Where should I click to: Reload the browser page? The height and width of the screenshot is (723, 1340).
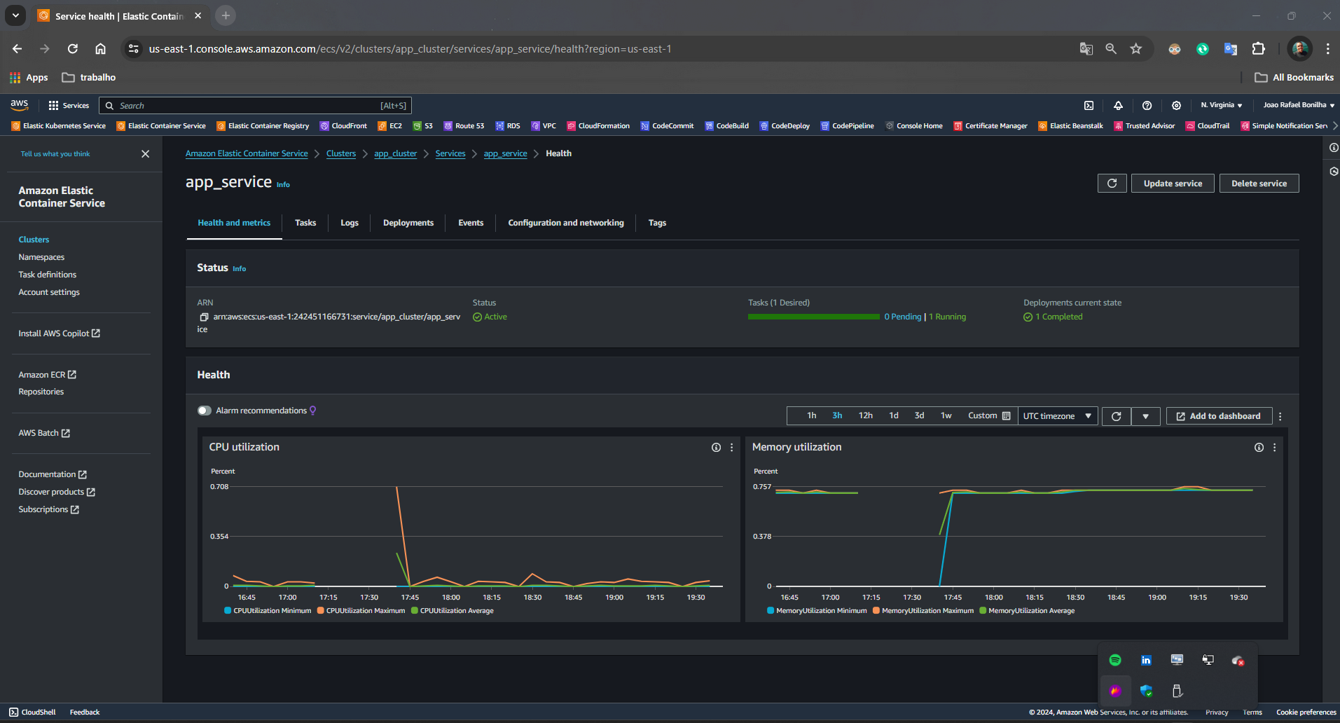[73, 48]
